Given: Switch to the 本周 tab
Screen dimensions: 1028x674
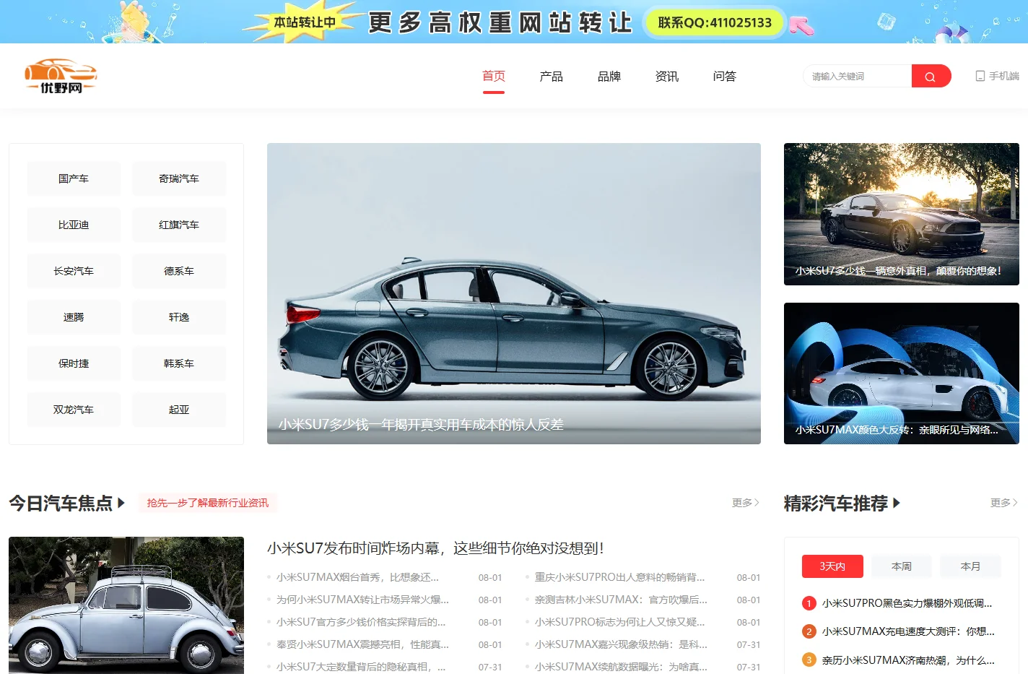Looking at the screenshot, I should coord(902,566).
